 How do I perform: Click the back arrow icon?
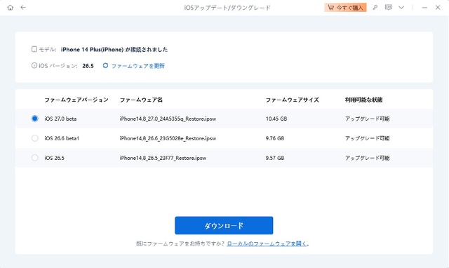tap(23, 8)
